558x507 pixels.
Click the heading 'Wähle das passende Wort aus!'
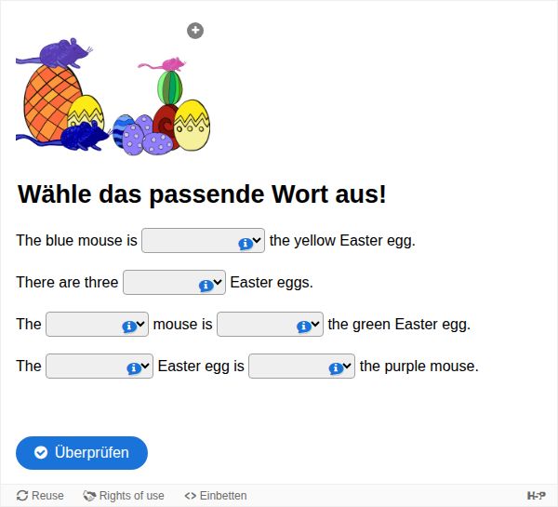(x=202, y=194)
